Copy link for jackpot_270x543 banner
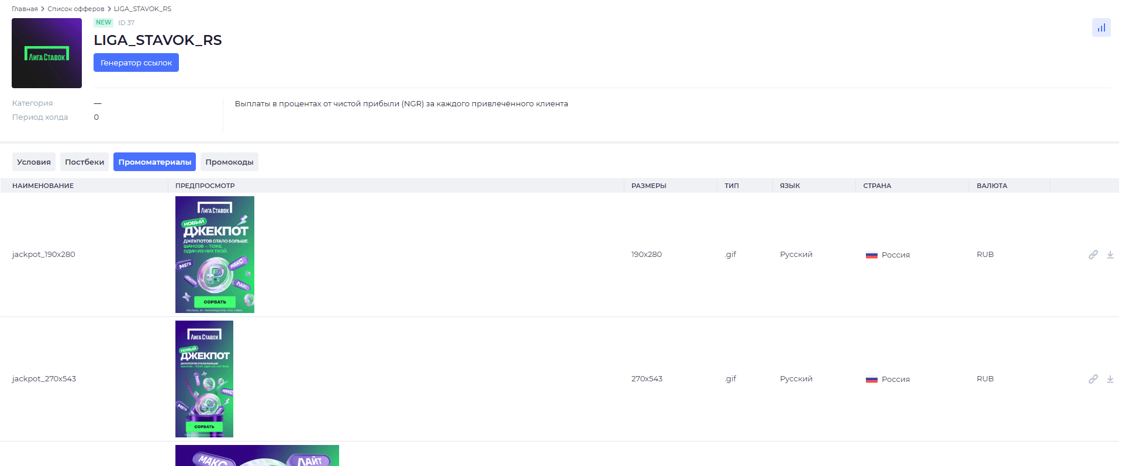The height and width of the screenshot is (466, 1122). pos(1093,379)
